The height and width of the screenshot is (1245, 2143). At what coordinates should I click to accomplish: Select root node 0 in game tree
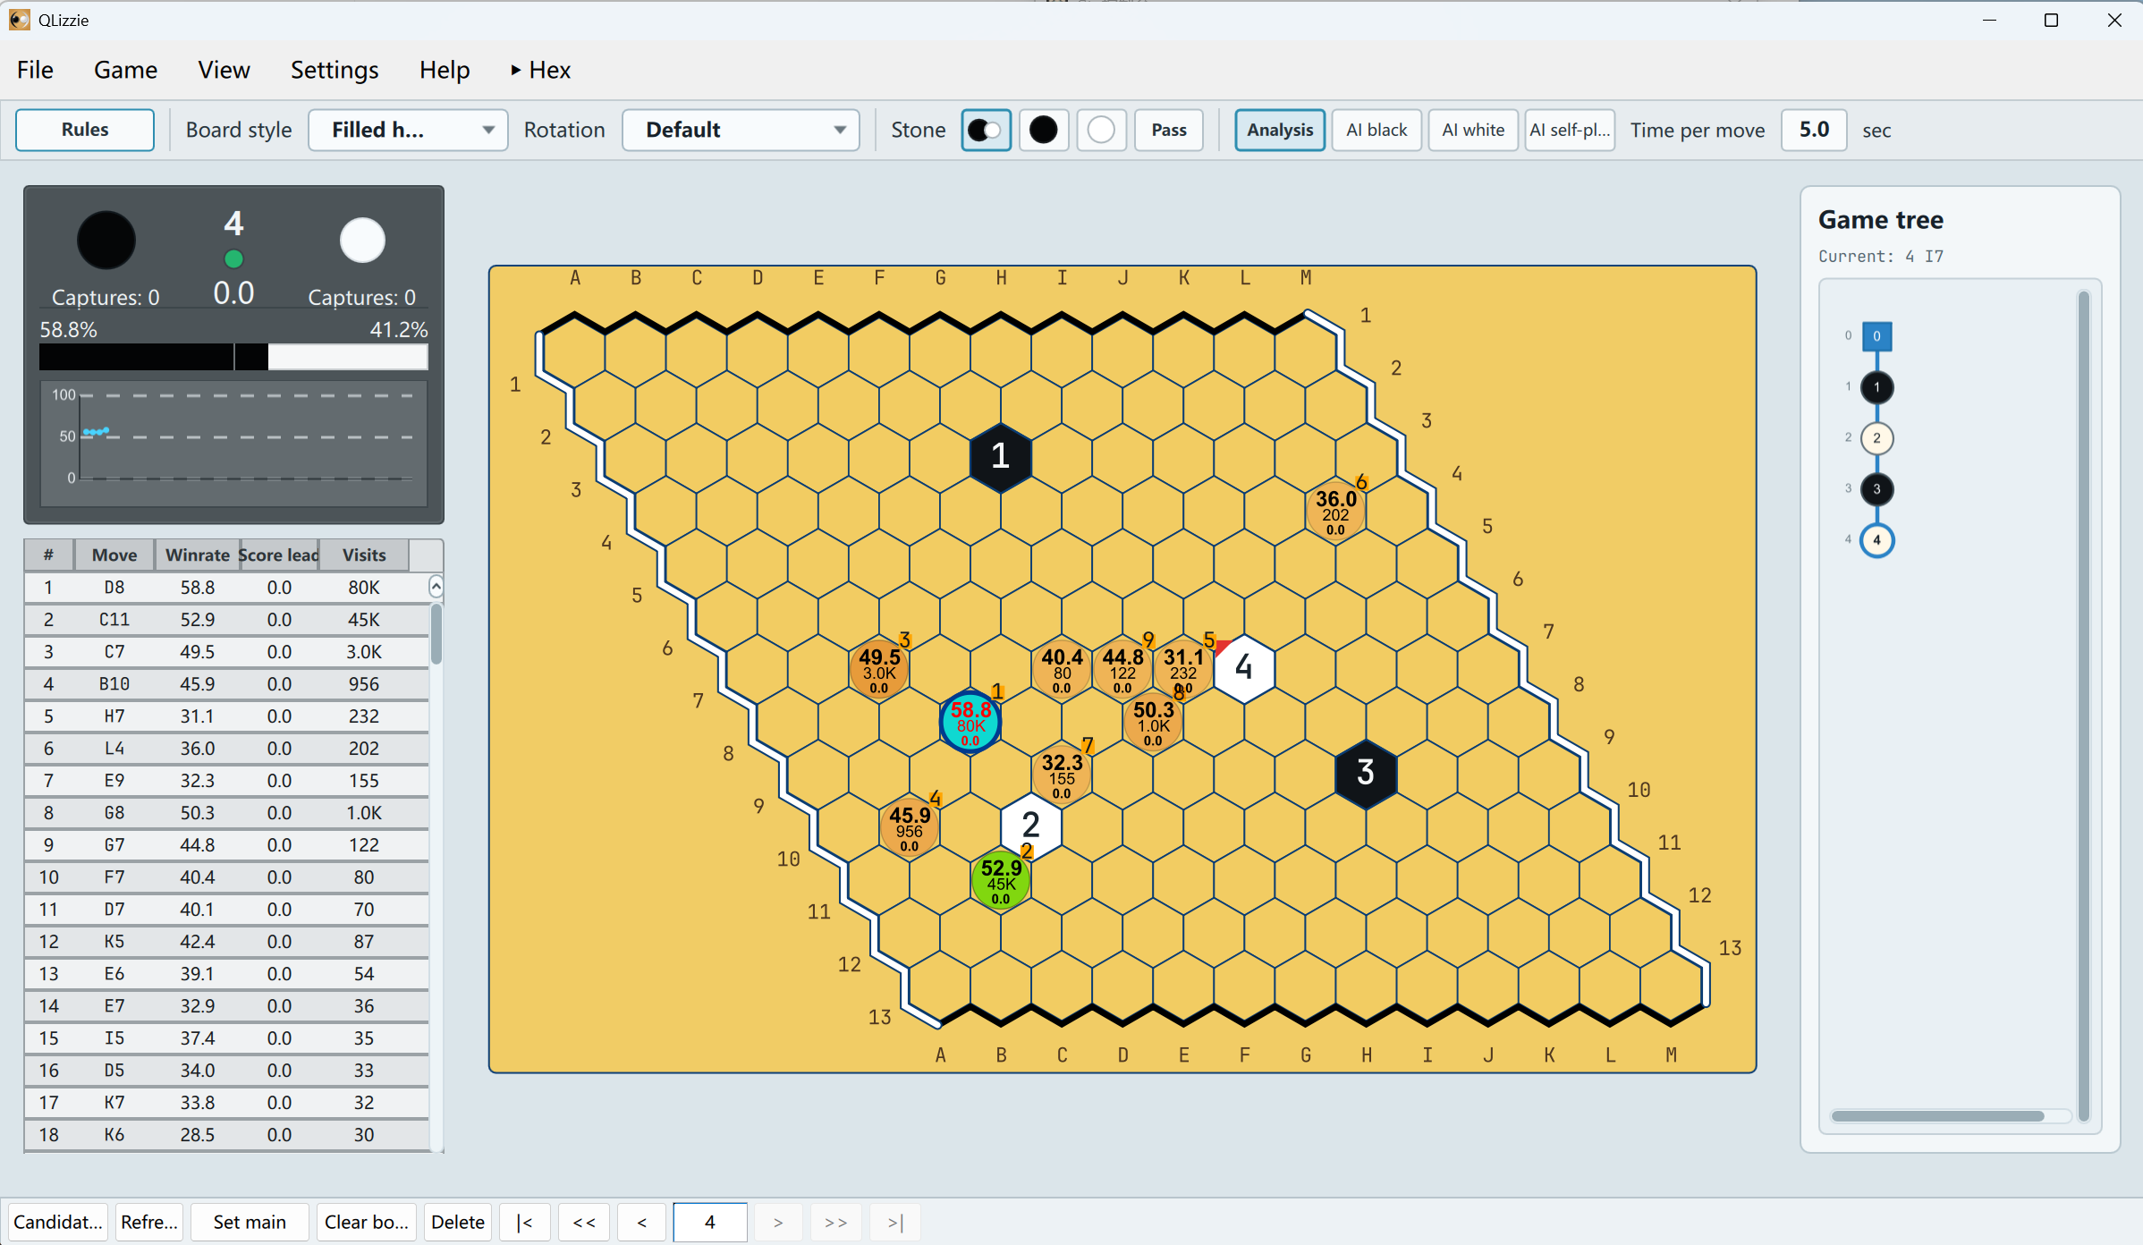pyautogui.click(x=1876, y=336)
